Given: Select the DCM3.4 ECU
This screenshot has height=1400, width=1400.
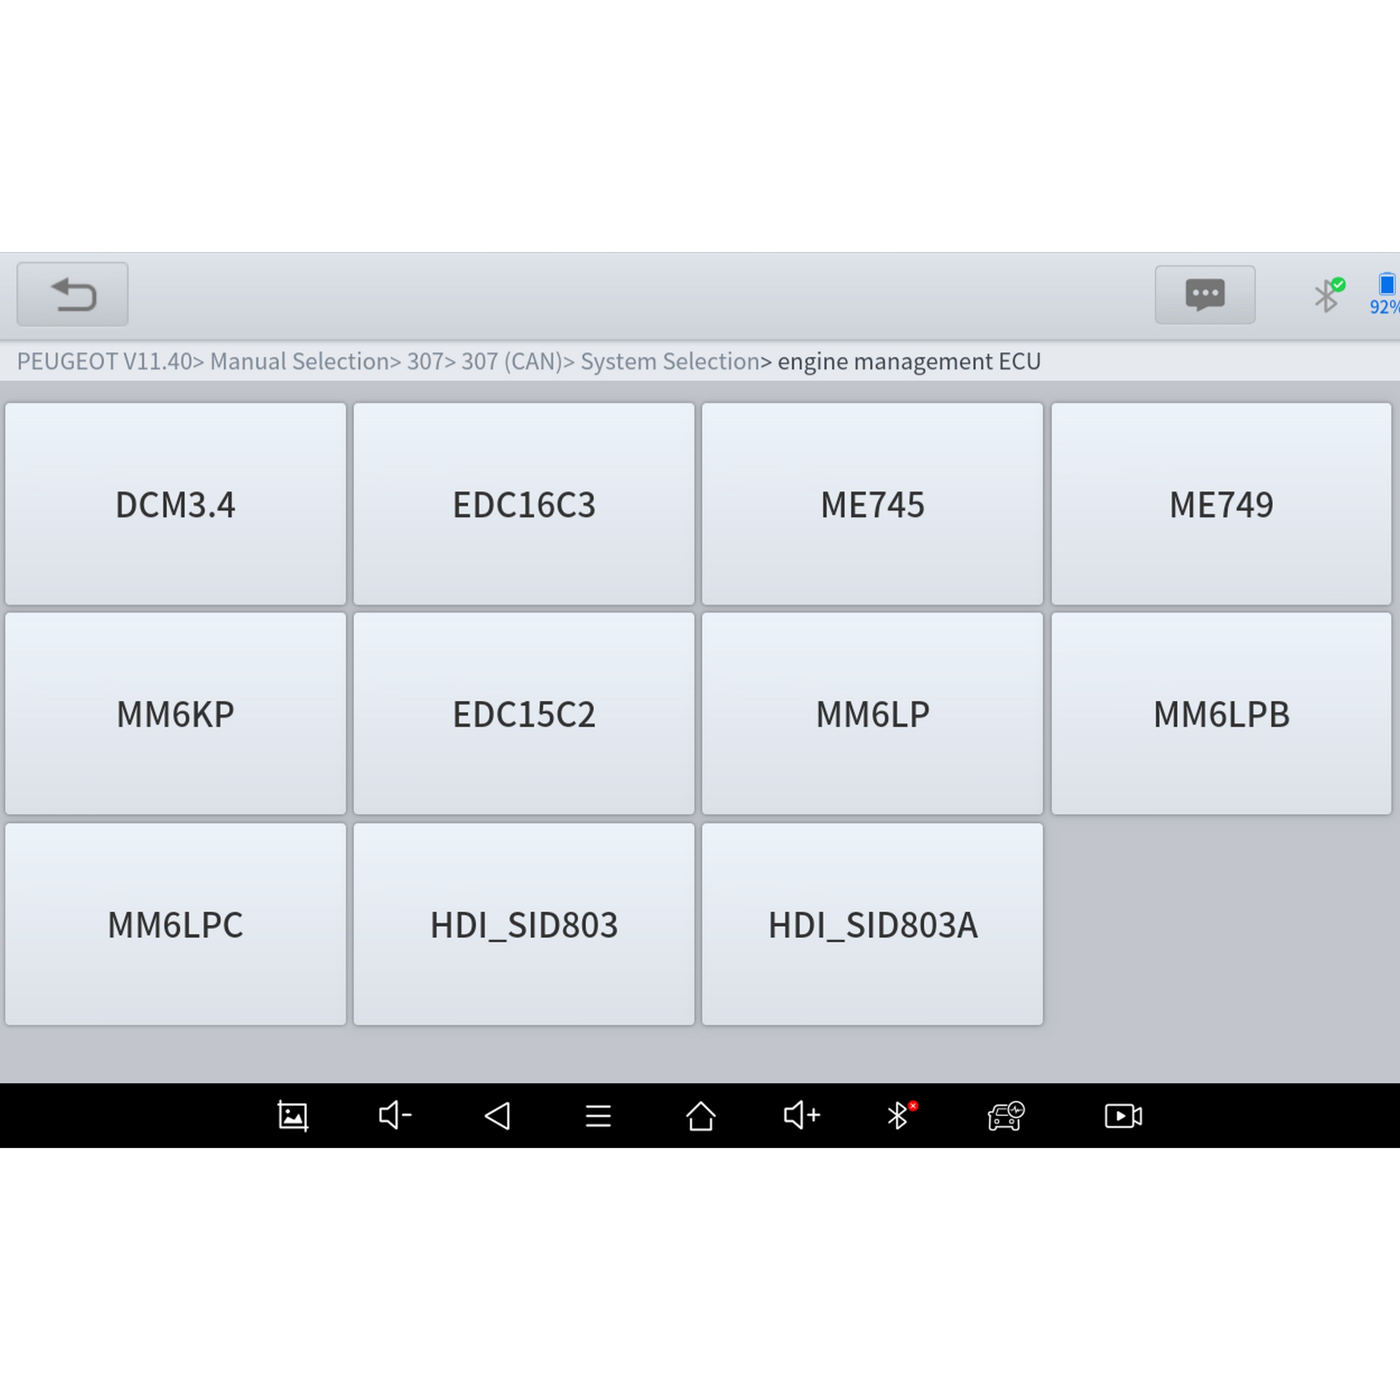Looking at the screenshot, I should [x=175, y=505].
